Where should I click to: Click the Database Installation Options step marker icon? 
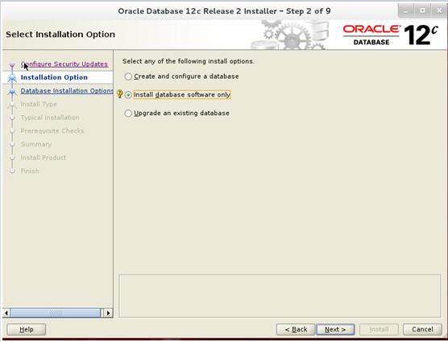pos(12,91)
